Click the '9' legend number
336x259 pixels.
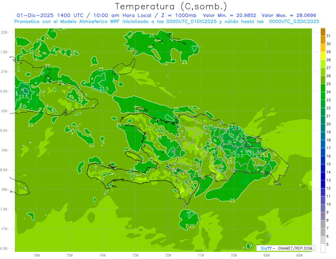[328, 212]
